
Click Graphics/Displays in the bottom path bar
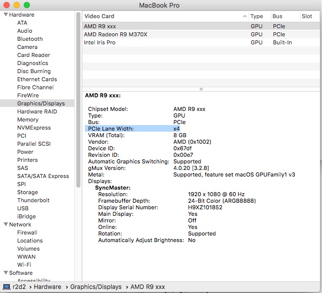click(x=96, y=286)
